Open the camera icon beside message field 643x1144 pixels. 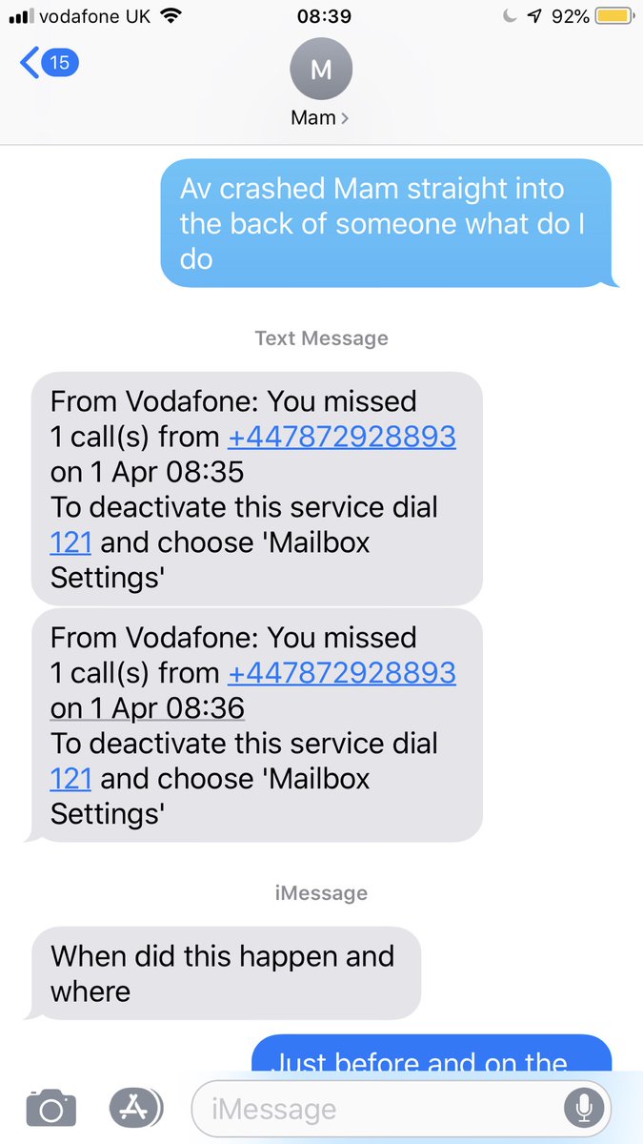pos(50,1109)
